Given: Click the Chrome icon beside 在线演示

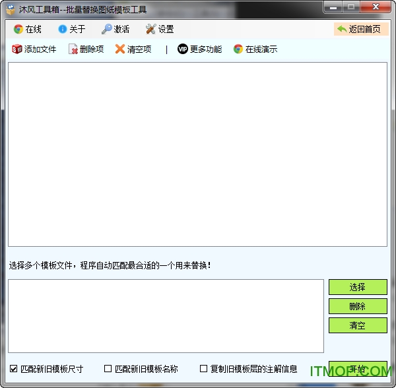Looking at the screenshot, I should (x=238, y=49).
